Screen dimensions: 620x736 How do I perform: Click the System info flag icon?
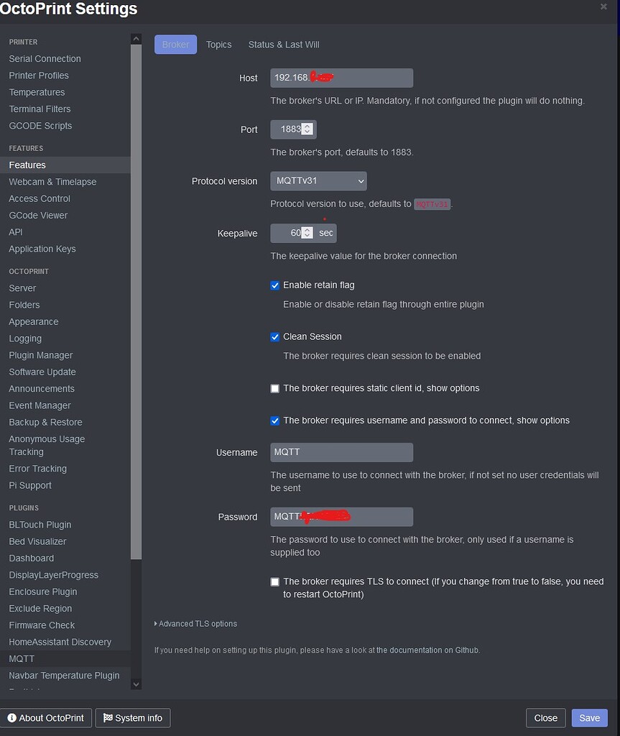(108, 718)
